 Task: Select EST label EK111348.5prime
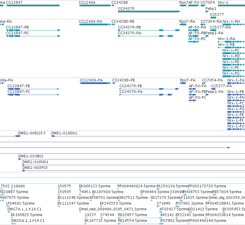(x=73, y=197)
